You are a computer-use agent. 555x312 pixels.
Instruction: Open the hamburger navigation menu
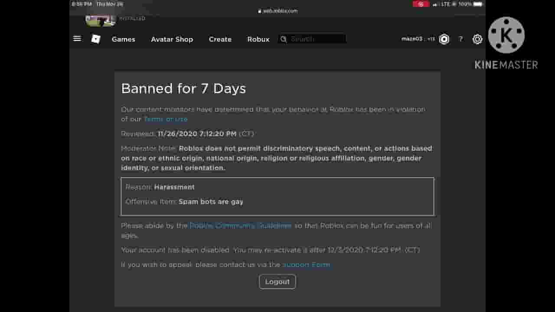[77, 39]
